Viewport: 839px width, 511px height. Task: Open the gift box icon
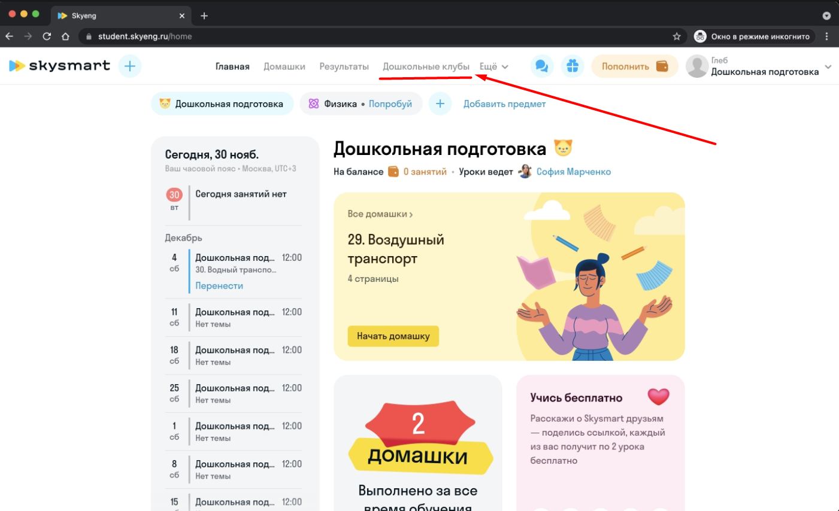pyautogui.click(x=573, y=66)
